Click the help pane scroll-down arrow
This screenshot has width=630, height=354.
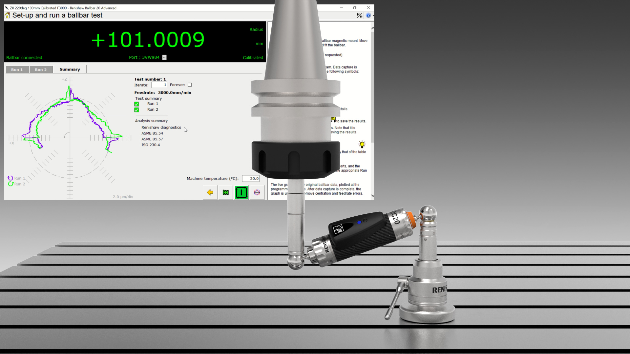(x=372, y=196)
